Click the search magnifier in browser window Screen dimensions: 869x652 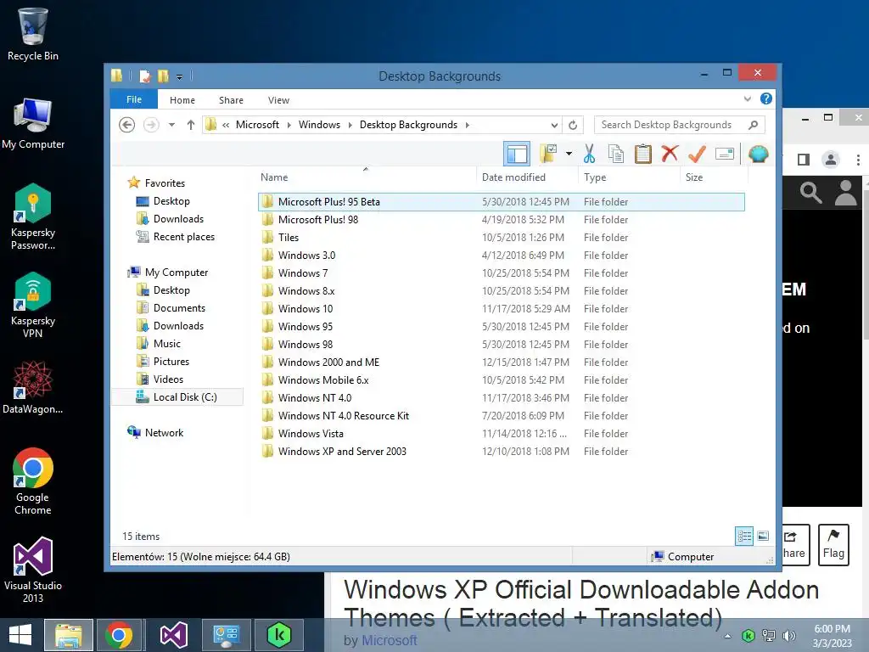click(x=810, y=193)
